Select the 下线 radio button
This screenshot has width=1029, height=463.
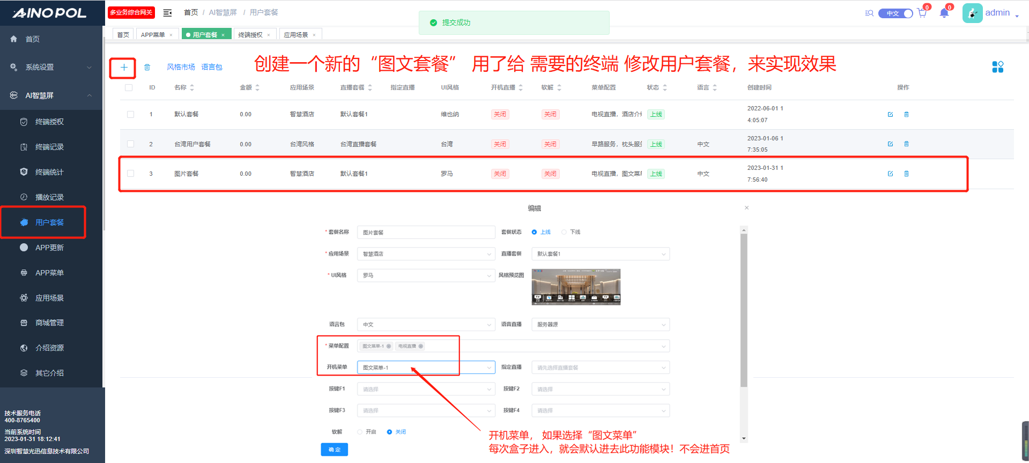[564, 232]
